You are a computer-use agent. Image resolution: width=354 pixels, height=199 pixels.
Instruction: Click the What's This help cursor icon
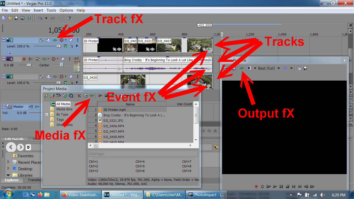click(69, 18)
